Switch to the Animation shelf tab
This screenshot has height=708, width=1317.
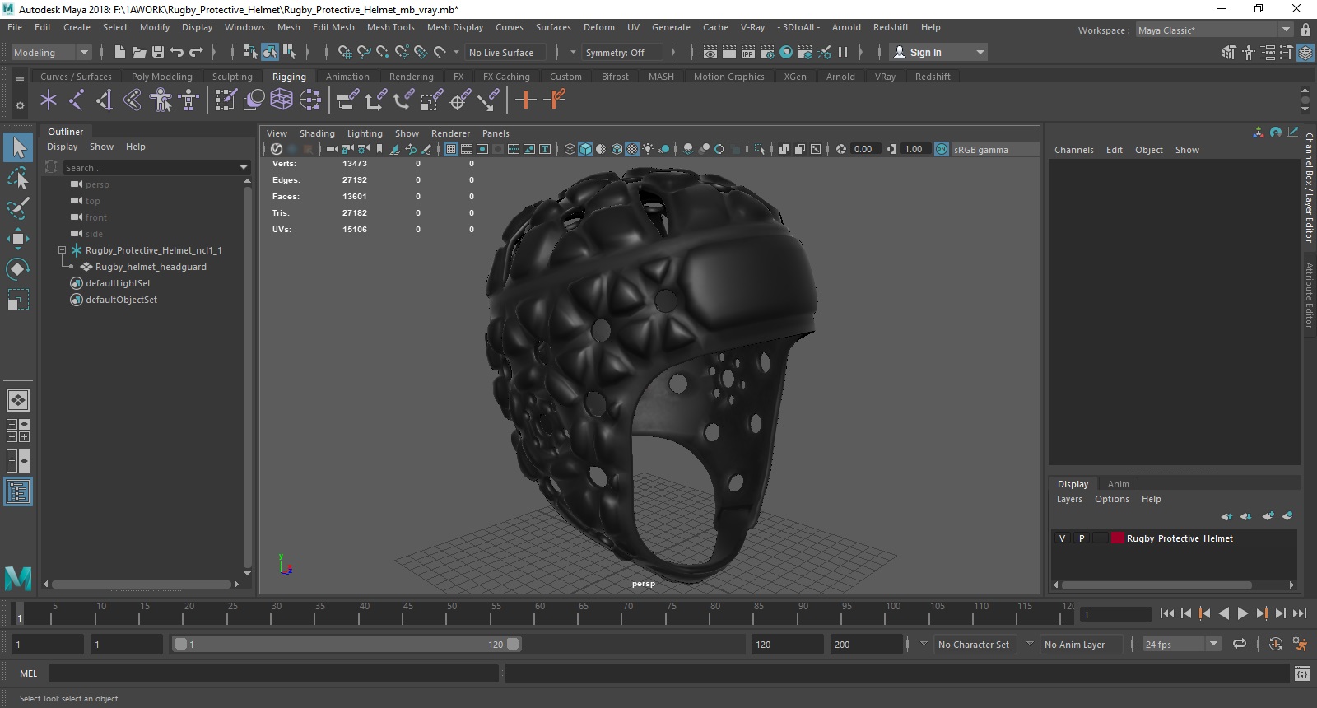pos(347,77)
